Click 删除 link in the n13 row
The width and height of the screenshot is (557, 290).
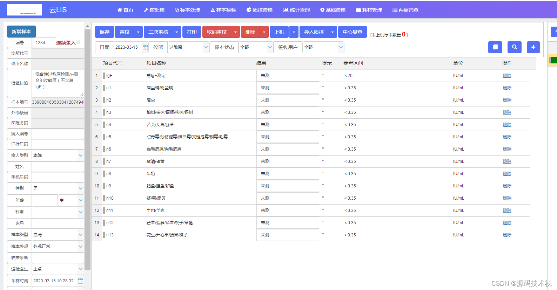click(507, 235)
